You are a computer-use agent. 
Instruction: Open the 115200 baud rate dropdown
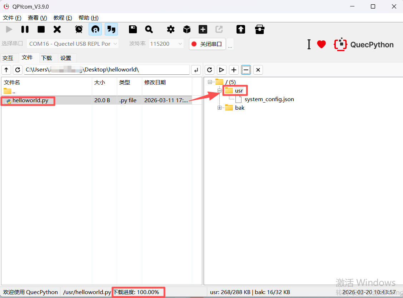(166, 44)
